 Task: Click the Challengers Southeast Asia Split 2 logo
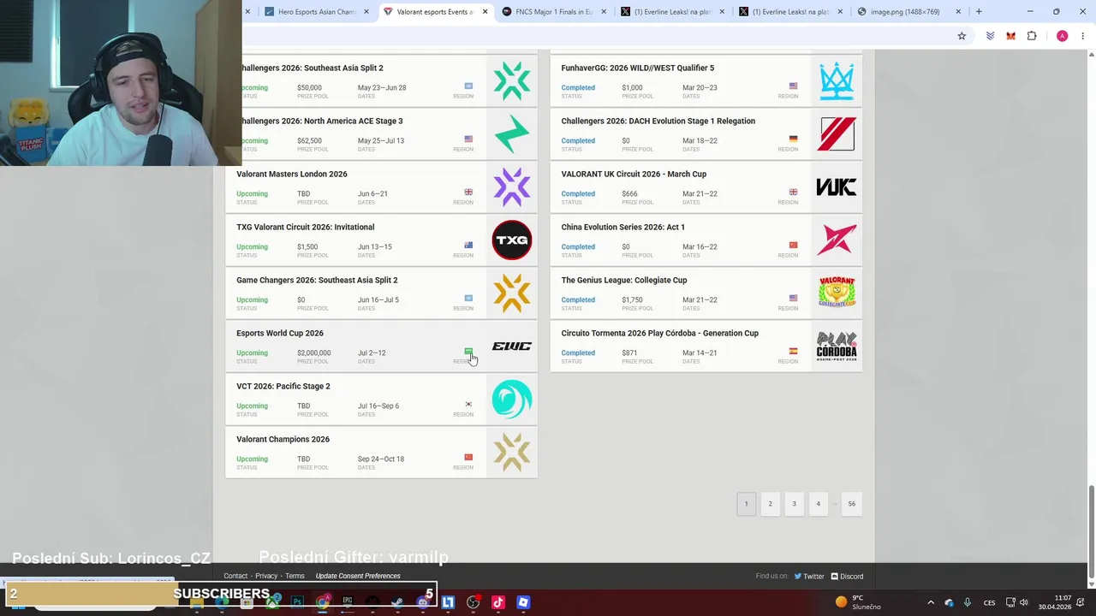[x=512, y=80]
